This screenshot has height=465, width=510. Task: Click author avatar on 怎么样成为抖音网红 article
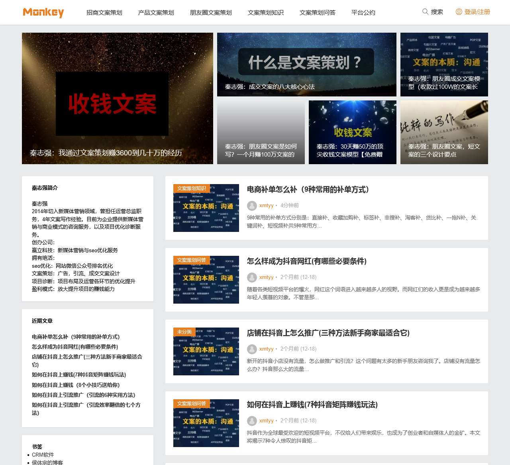[x=252, y=277]
